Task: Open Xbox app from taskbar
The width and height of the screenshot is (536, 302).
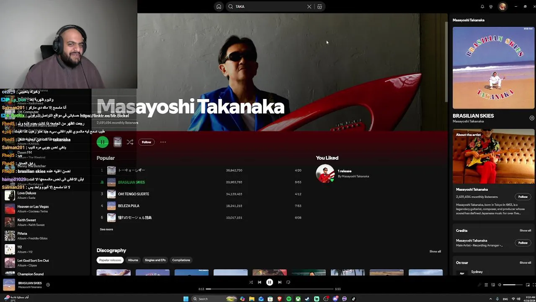Action: tap(298, 299)
